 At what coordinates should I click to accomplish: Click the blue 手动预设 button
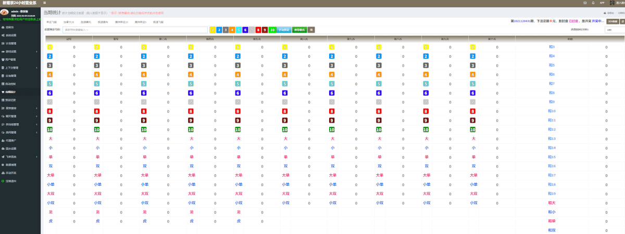pyautogui.click(x=283, y=30)
